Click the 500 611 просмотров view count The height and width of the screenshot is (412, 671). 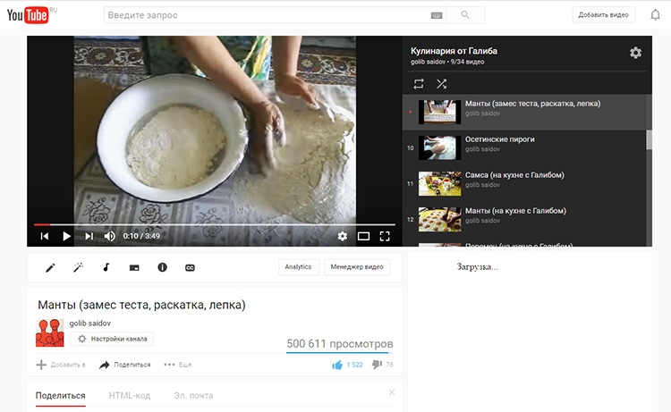click(x=340, y=343)
